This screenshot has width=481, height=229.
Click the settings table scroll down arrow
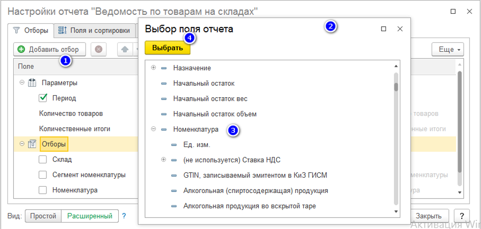460,192
